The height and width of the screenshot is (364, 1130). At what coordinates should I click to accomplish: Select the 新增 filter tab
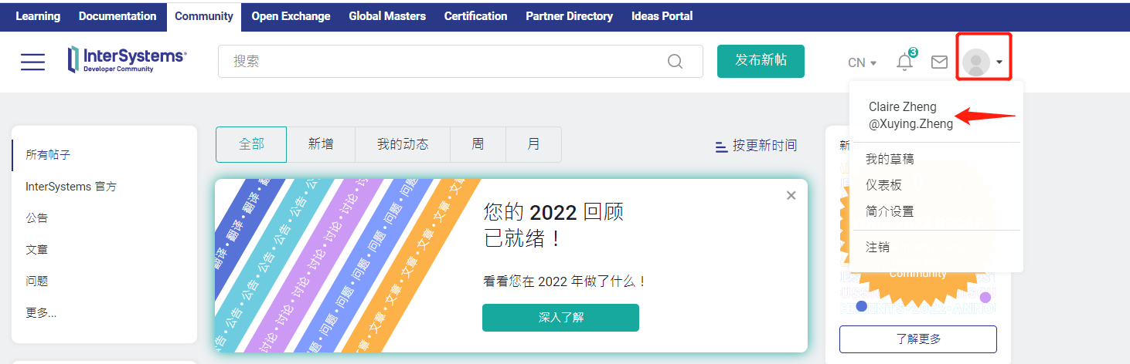pos(321,144)
